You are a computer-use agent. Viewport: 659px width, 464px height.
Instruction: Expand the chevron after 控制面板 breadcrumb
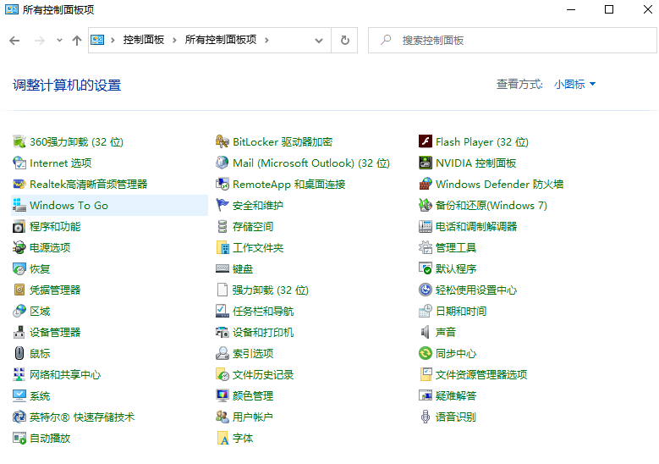pyautogui.click(x=175, y=41)
